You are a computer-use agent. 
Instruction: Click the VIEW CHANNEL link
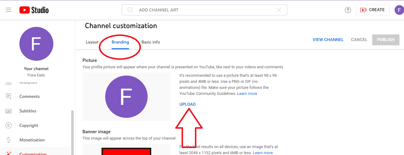click(328, 40)
